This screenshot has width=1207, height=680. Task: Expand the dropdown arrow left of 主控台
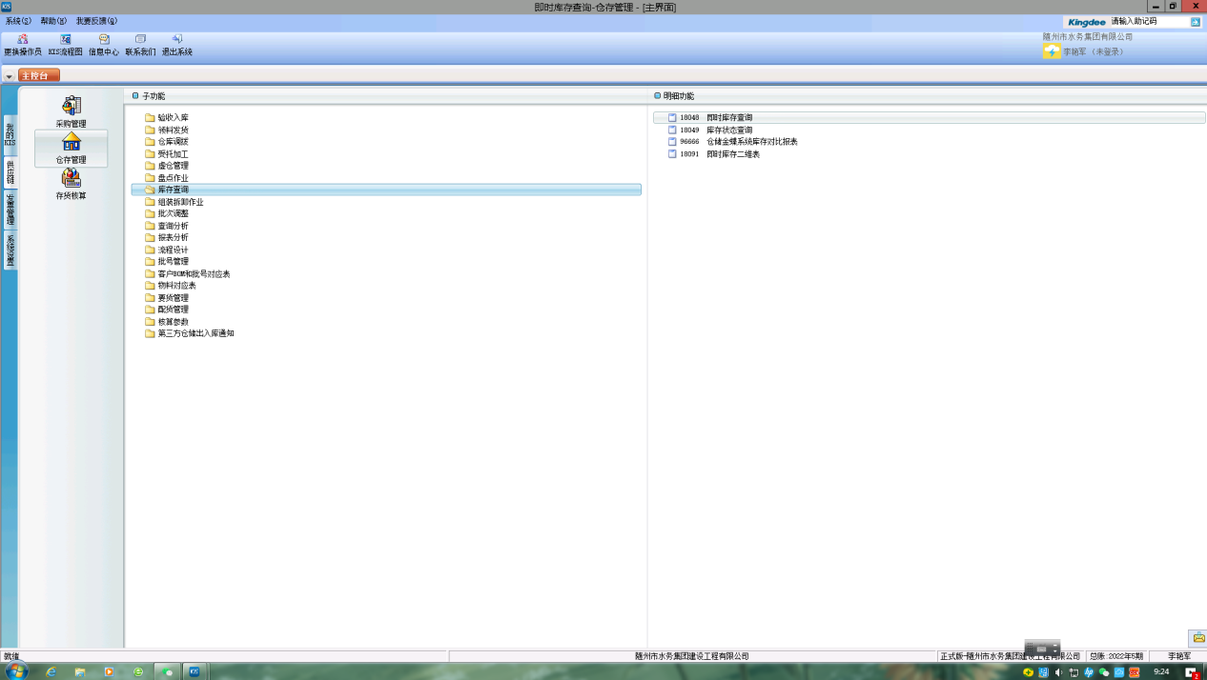(x=9, y=76)
